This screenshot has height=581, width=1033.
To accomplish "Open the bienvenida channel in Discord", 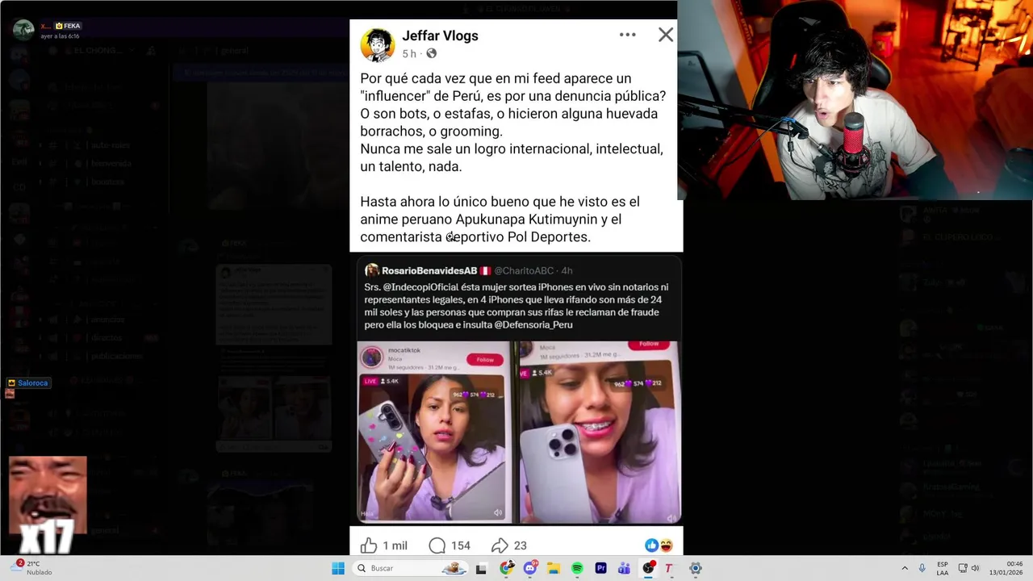I will point(111,163).
